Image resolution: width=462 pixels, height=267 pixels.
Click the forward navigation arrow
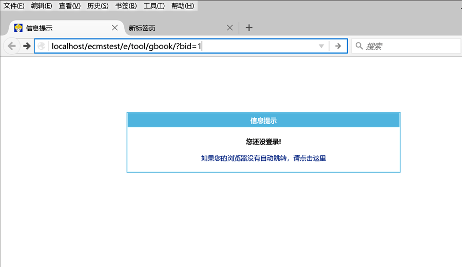tap(27, 46)
